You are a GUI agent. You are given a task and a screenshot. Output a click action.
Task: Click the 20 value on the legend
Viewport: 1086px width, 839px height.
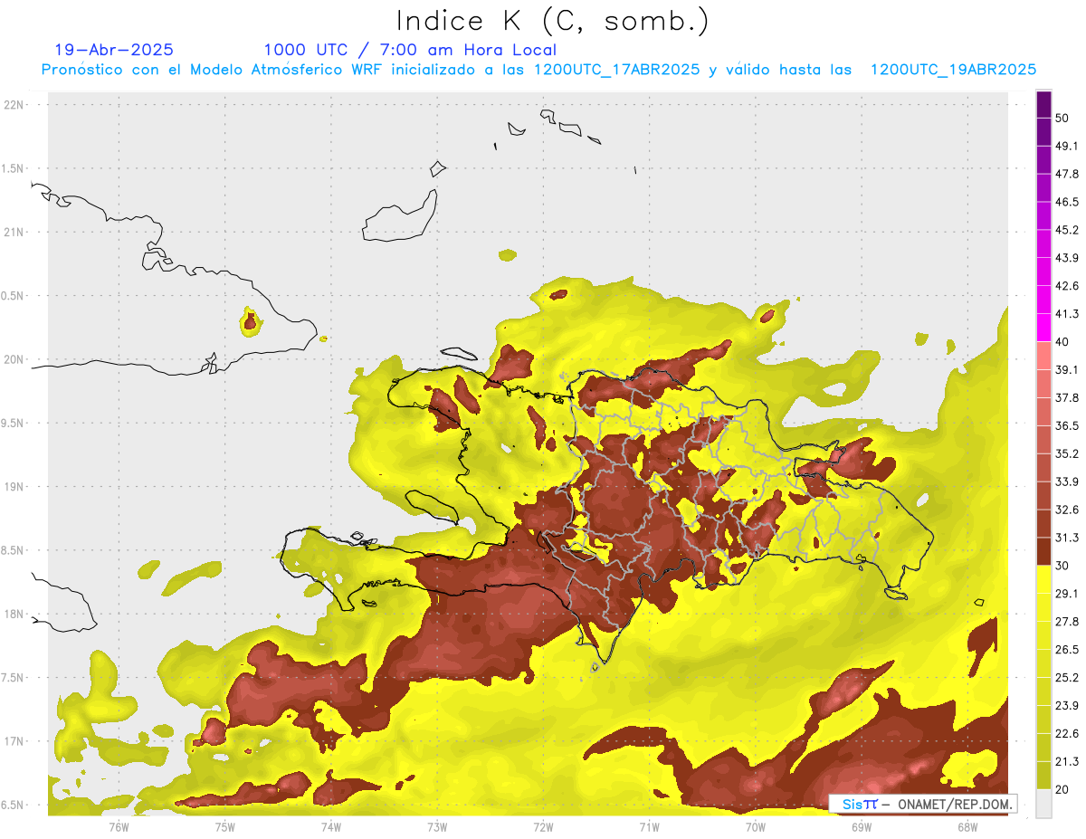[1064, 790]
